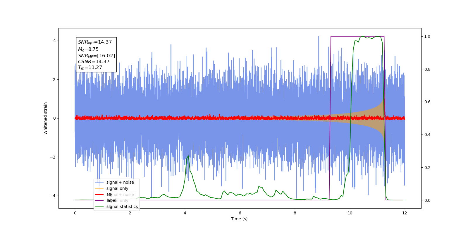468x234 pixels.
Task: Click the blue 'signal+ noise' legend line sample
Action: [x=99, y=182]
